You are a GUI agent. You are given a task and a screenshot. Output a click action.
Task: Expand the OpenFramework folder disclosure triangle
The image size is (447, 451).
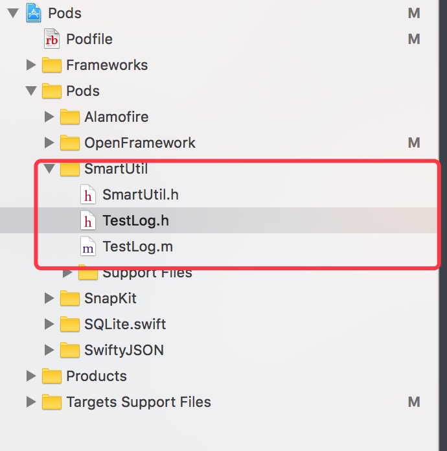(x=49, y=143)
